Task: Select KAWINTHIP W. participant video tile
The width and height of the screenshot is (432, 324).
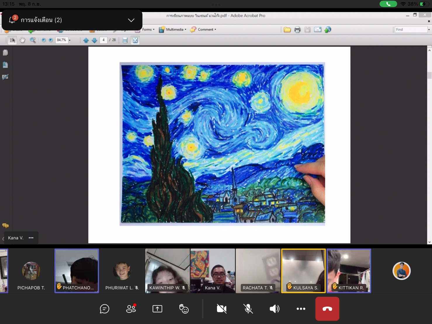Action: point(167,271)
